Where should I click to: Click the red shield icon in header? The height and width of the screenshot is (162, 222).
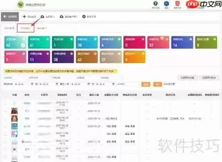(x=178, y=3)
